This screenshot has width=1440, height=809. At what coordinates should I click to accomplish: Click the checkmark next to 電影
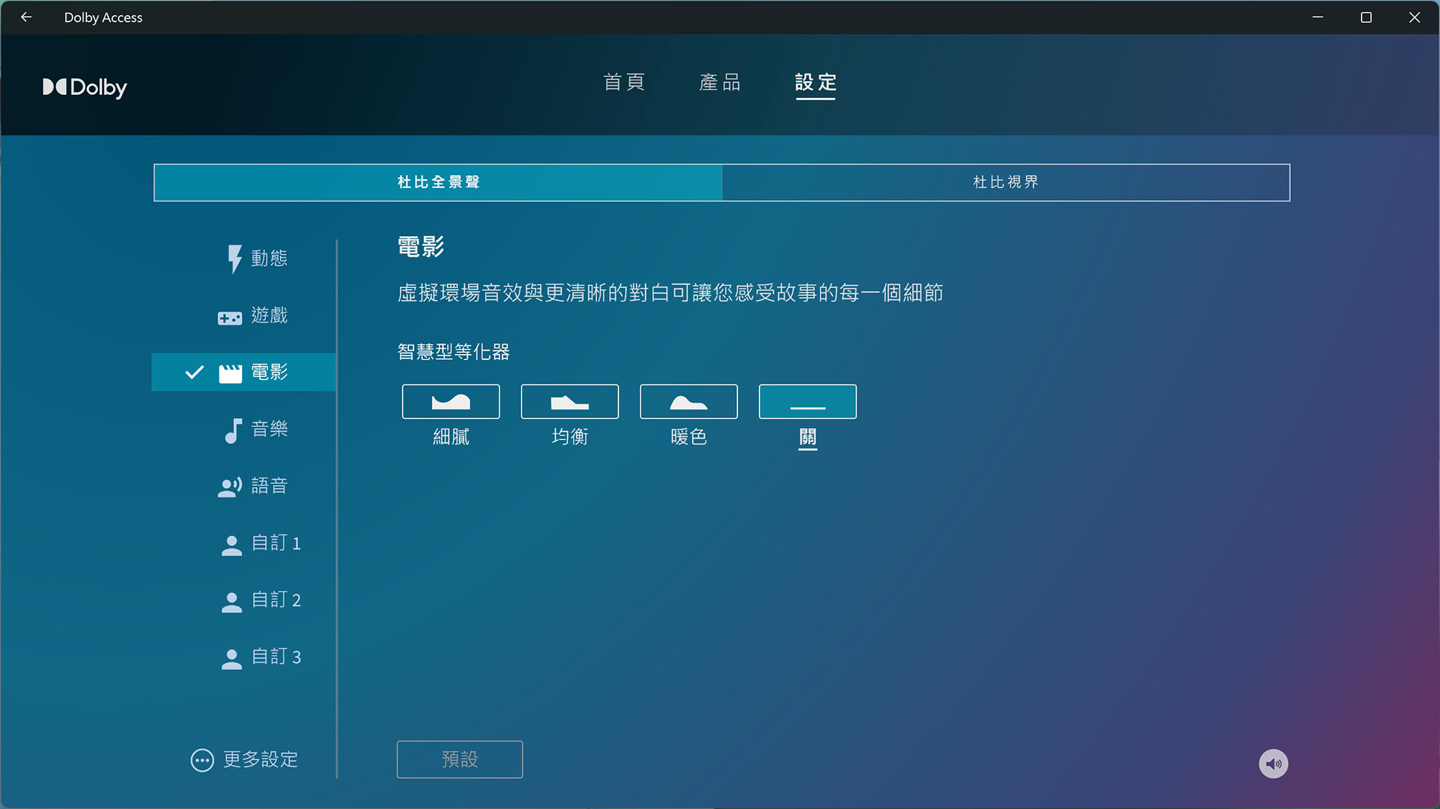tap(194, 372)
